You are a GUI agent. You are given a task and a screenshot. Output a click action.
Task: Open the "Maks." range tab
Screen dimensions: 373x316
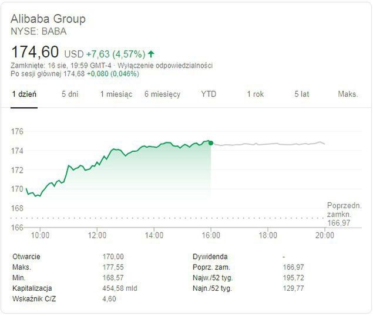click(x=348, y=94)
